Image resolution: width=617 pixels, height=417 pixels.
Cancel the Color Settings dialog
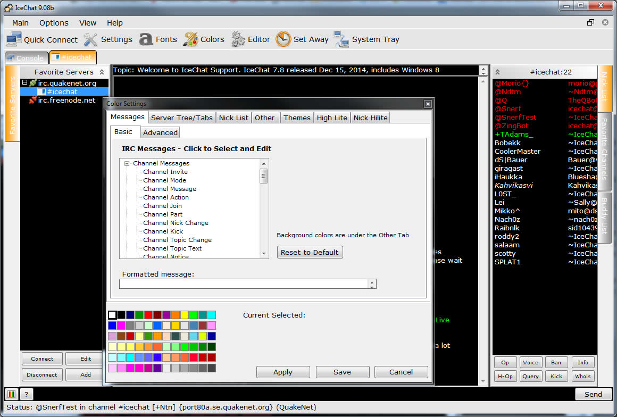coord(401,372)
